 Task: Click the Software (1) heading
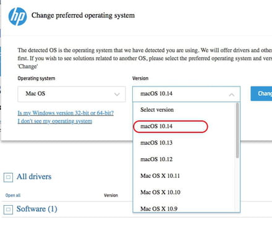[x=37, y=209]
